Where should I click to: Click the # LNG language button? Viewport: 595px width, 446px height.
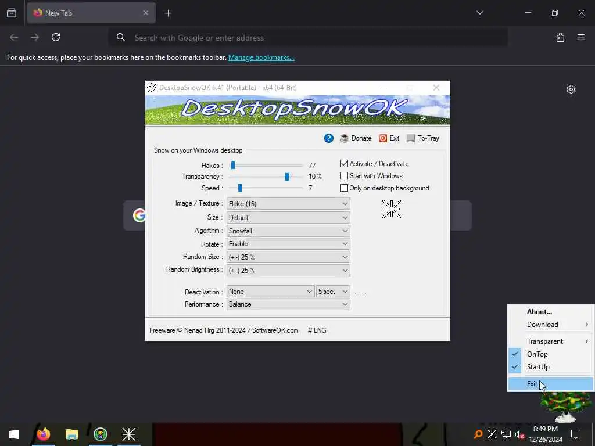[x=317, y=330]
